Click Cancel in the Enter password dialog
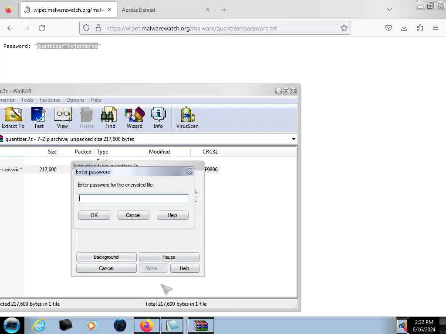446x334 pixels. coord(133,215)
